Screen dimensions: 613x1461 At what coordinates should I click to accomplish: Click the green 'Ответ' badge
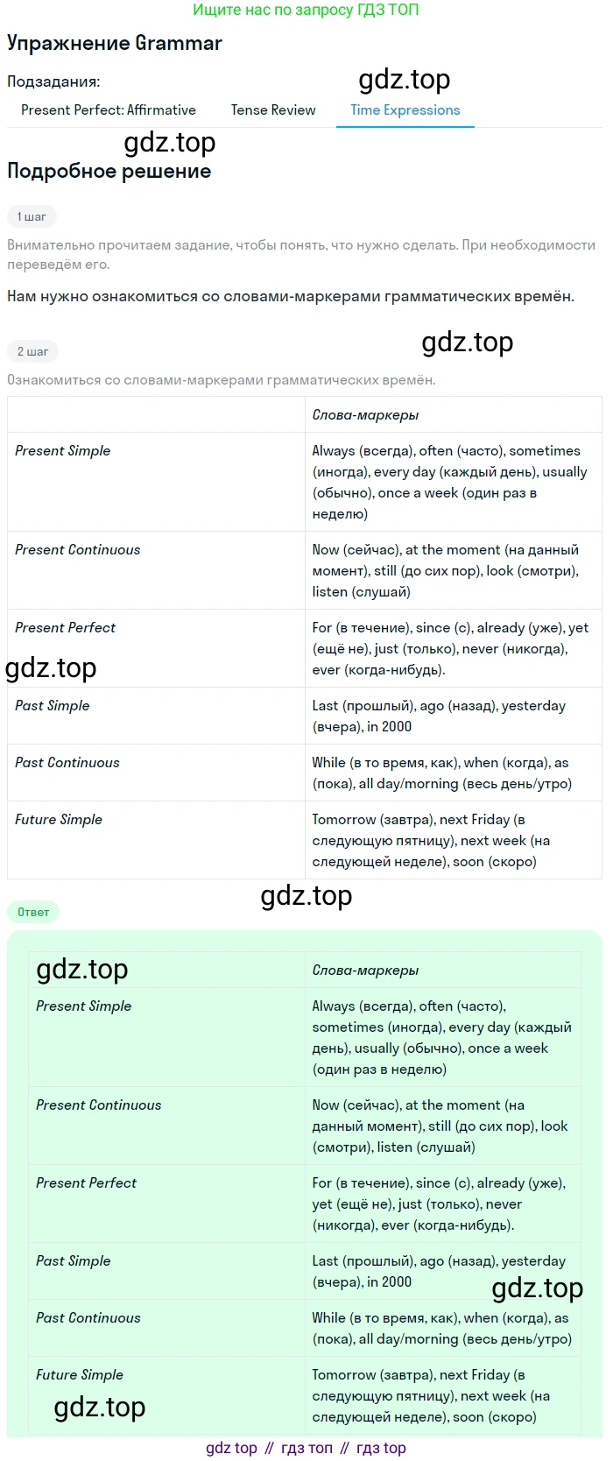point(33,912)
